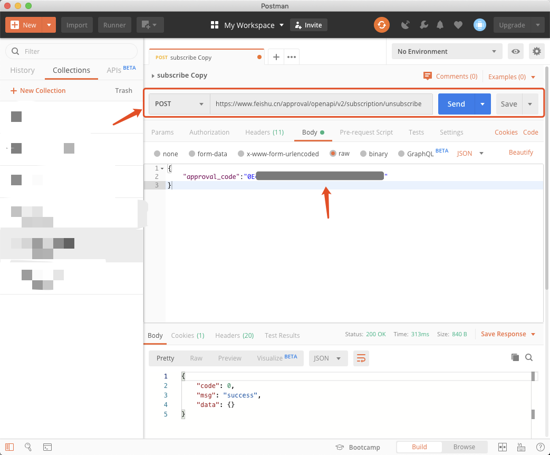Open the My Workspace dropdown
This screenshot has height=455, width=550.
(247, 25)
